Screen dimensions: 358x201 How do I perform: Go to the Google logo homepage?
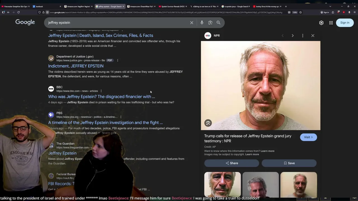click(25, 22)
